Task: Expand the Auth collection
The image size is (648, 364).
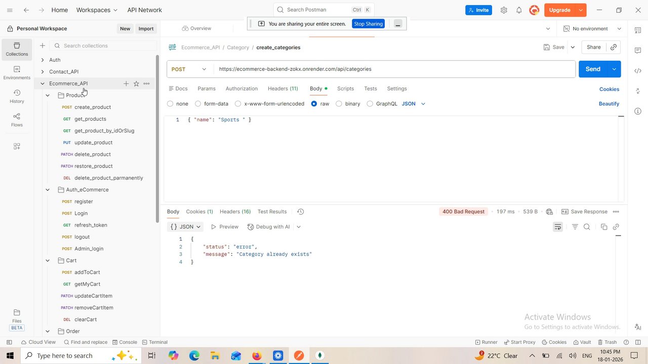Action: tap(43, 60)
